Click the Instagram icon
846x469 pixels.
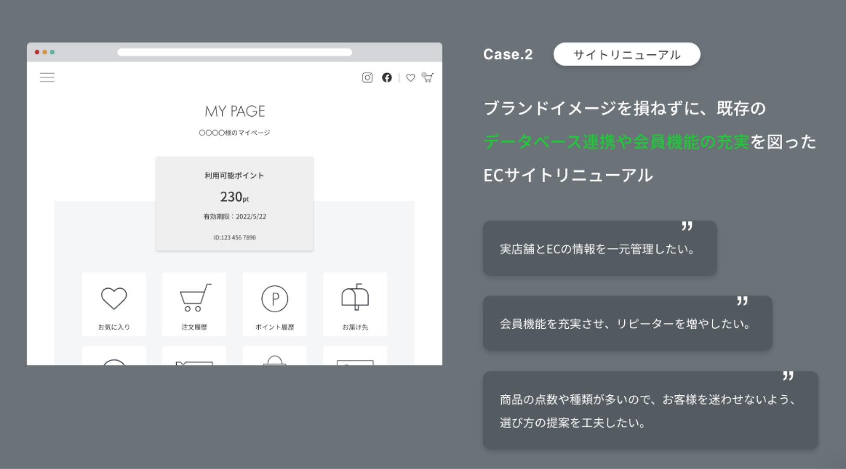pyautogui.click(x=367, y=78)
